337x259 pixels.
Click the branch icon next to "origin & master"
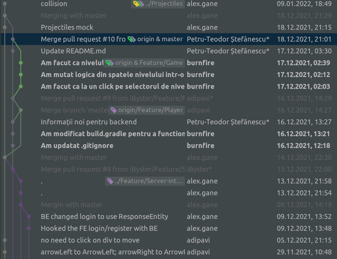click(132, 39)
